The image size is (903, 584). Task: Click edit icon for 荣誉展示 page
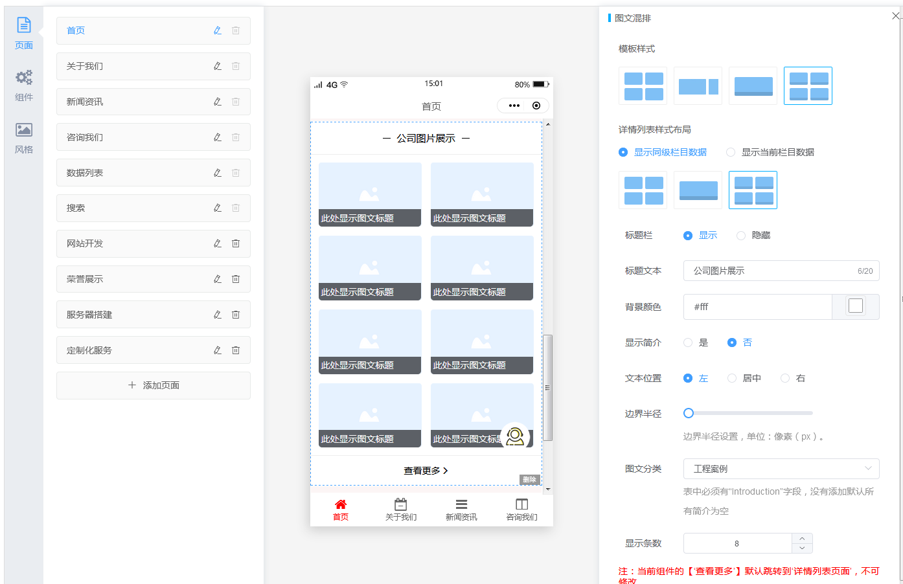(218, 279)
